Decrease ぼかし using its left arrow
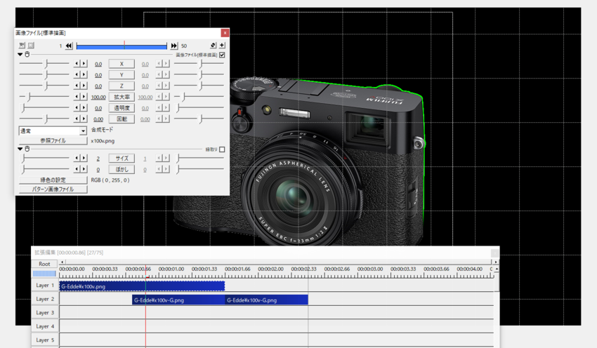This screenshot has width=597, height=348. (77, 169)
